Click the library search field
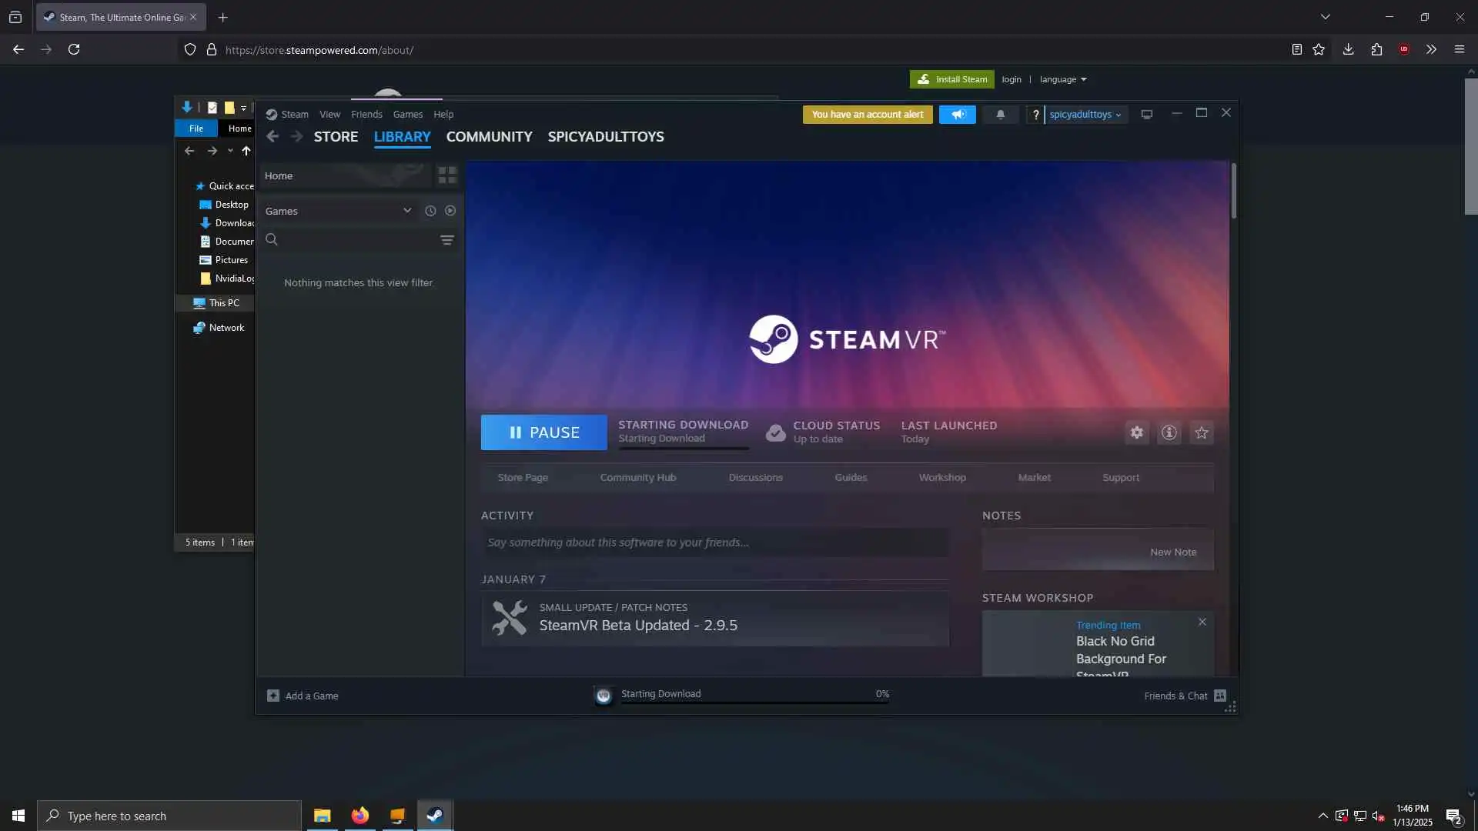Viewport: 1478px width, 831px height. [x=354, y=240]
